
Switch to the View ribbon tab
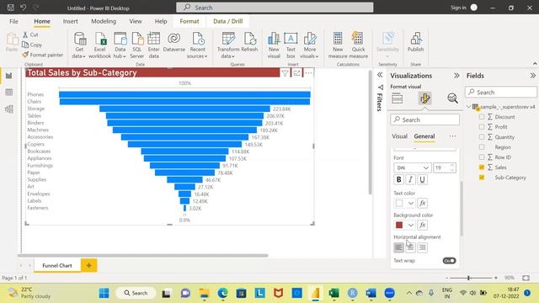pyautogui.click(x=136, y=21)
